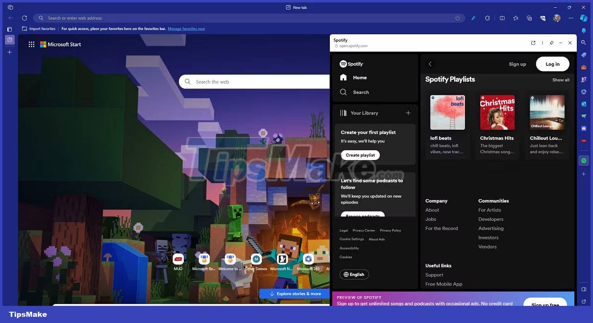This screenshot has width=593, height=323.
Task: Go back using the chevron in Spotify panel
Action: [x=430, y=64]
